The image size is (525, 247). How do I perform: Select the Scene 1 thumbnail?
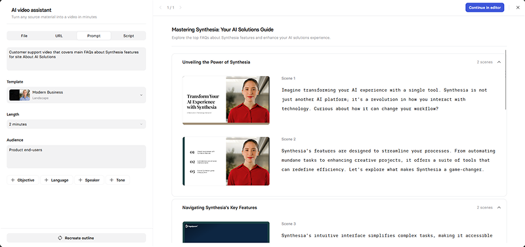pyautogui.click(x=226, y=100)
